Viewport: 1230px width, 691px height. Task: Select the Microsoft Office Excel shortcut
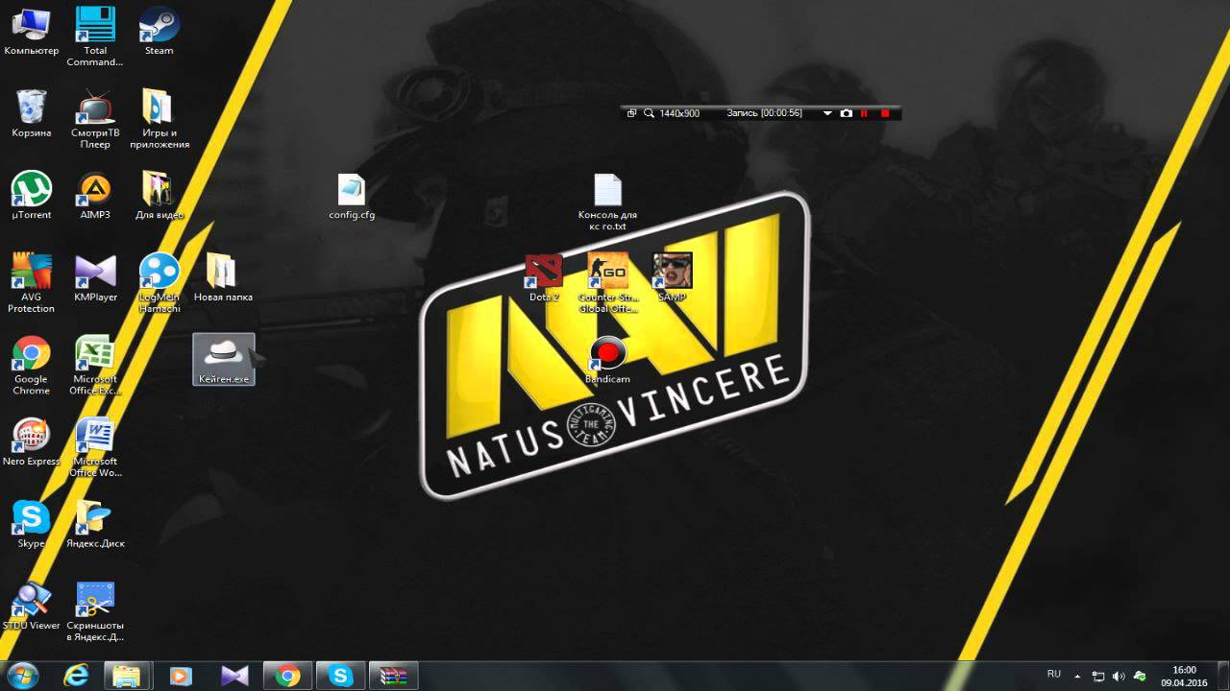(x=94, y=366)
